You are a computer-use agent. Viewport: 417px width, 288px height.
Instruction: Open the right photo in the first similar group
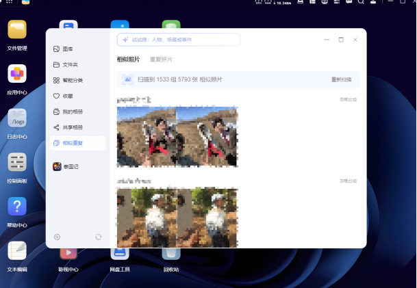click(x=207, y=137)
